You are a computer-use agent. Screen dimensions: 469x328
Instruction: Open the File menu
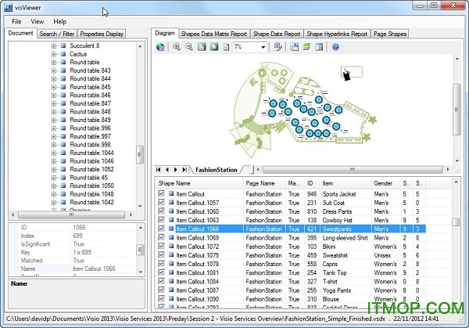pyautogui.click(x=16, y=22)
